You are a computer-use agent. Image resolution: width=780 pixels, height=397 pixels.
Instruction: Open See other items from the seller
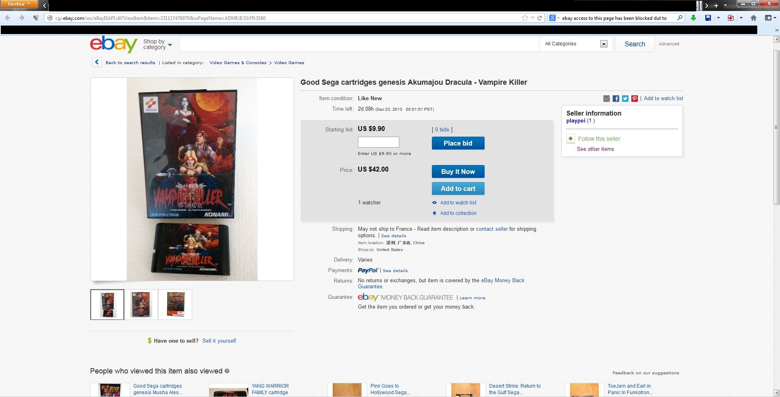(x=596, y=149)
